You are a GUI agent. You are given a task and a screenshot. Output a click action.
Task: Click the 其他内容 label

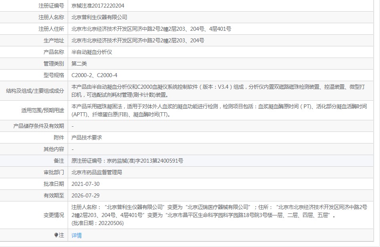(54, 149)
